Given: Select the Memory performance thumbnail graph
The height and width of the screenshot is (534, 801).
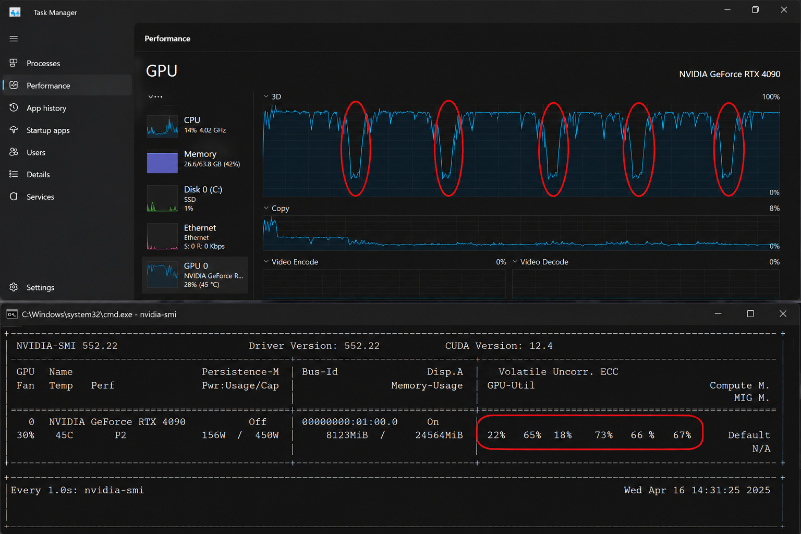Looking at the screenshot, I should (x=162, y=162).
